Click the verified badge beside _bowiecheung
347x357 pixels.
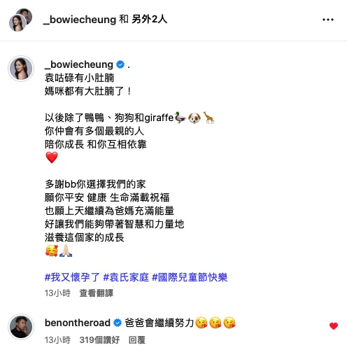[x=120, y=64]
